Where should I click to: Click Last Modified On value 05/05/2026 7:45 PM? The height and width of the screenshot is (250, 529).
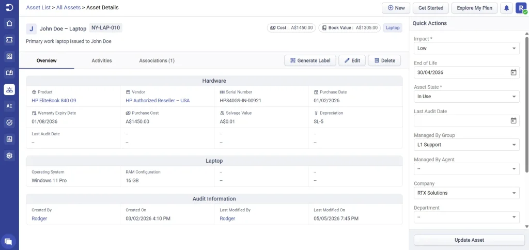336,218
